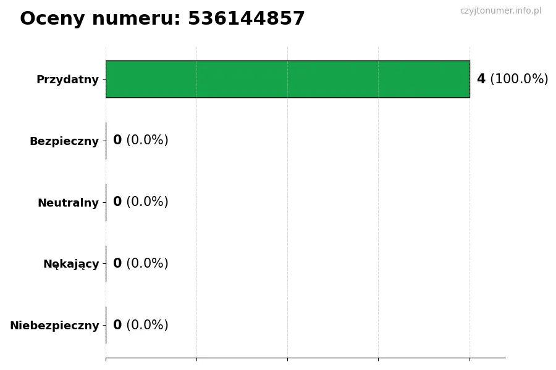This screenshot has width=556, height=370.
Task: Click the leftmost x-axis tick mark
Action: (x=106, y=358)
